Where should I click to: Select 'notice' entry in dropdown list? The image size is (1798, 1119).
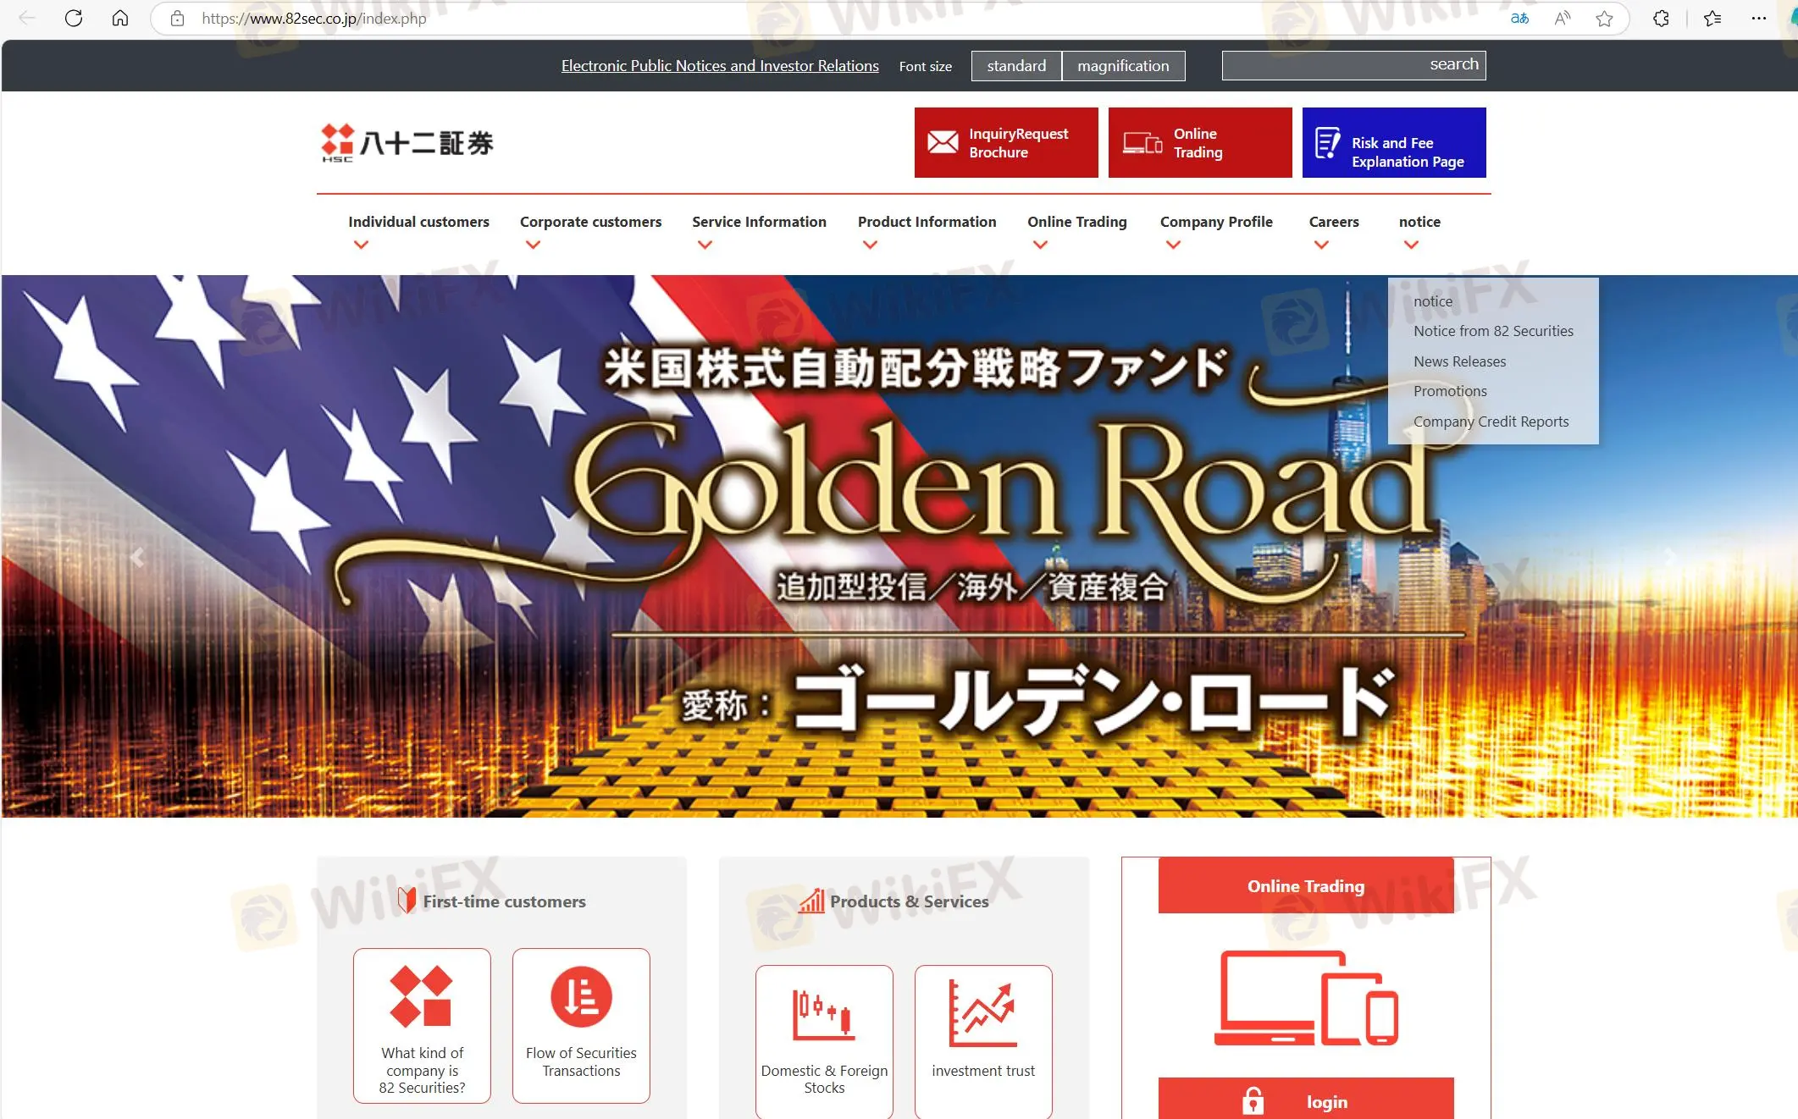1433,301
